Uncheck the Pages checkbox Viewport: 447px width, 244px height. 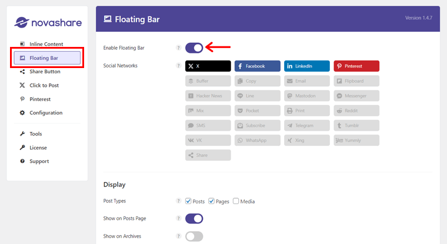pyautogui.click(x=211, y=201)
